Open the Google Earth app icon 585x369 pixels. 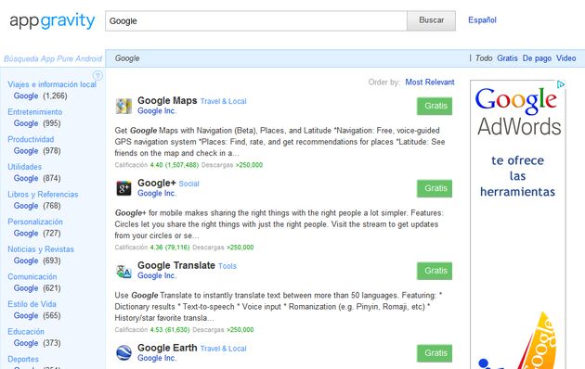coord(123,353)
